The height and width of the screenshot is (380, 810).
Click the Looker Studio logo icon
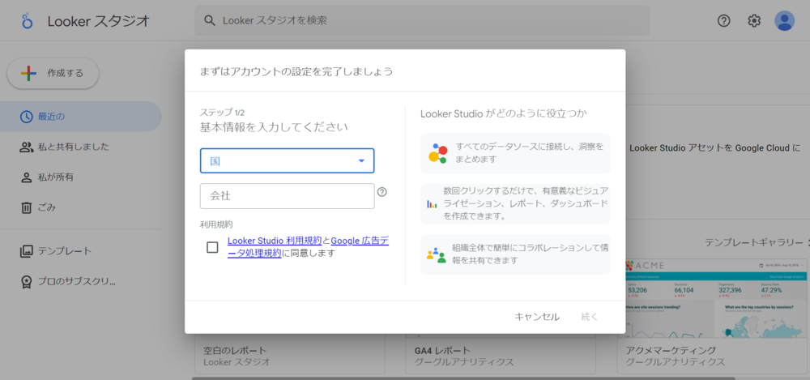coord(28,21)
